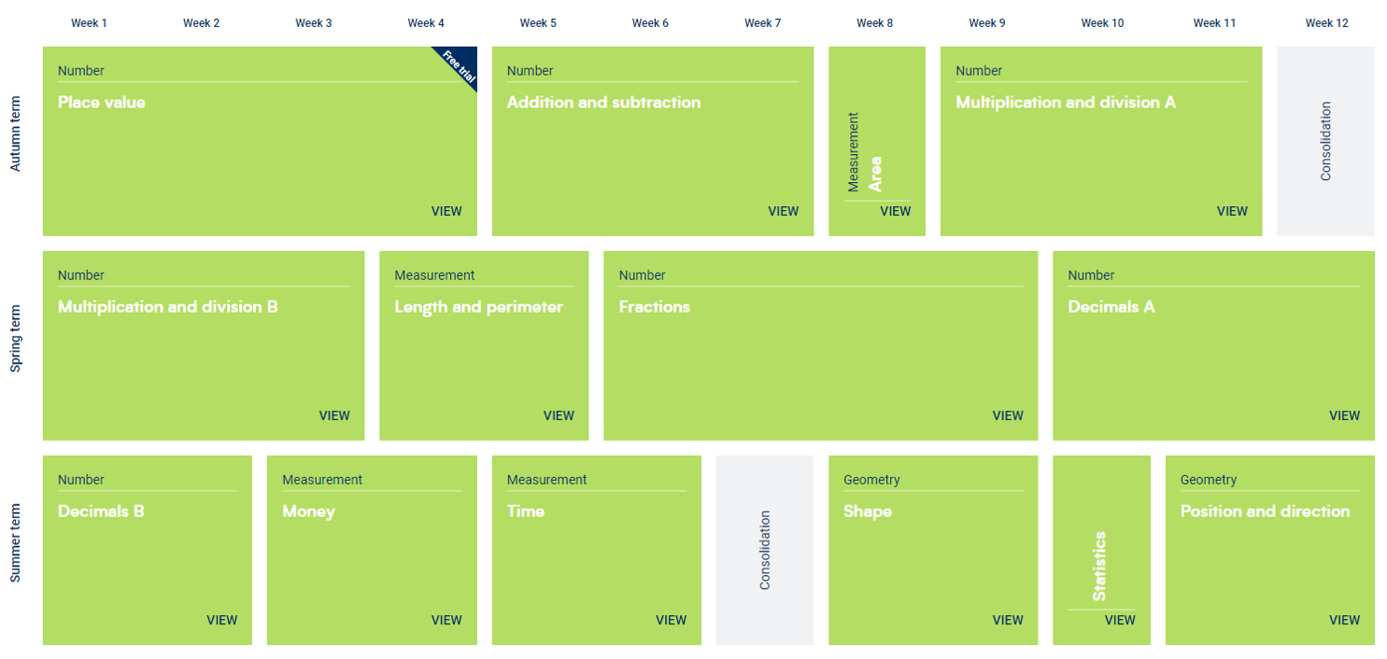
Task: Click VIEW on the Fractions block
Action: (1008, 415)
